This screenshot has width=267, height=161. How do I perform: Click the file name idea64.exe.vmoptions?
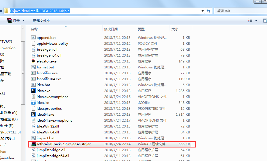[54, 120]
